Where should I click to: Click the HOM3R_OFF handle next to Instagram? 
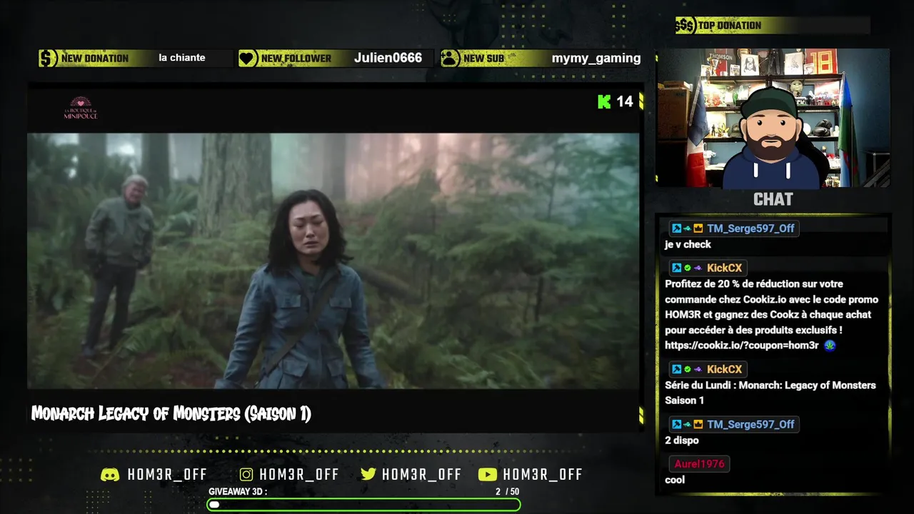[x=299, y=475]
